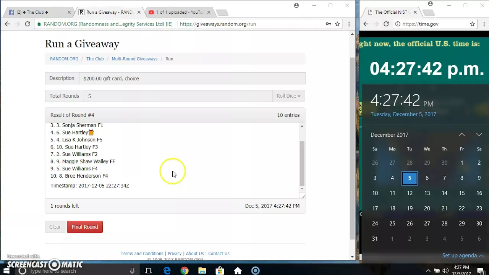Close the NIST time tab
489x275 pixels.
tap(415, 12)
